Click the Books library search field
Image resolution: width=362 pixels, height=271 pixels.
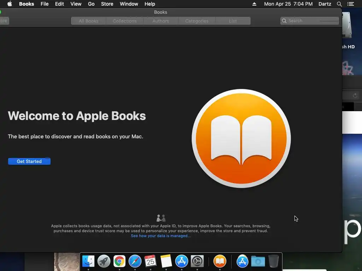(310, 21)
